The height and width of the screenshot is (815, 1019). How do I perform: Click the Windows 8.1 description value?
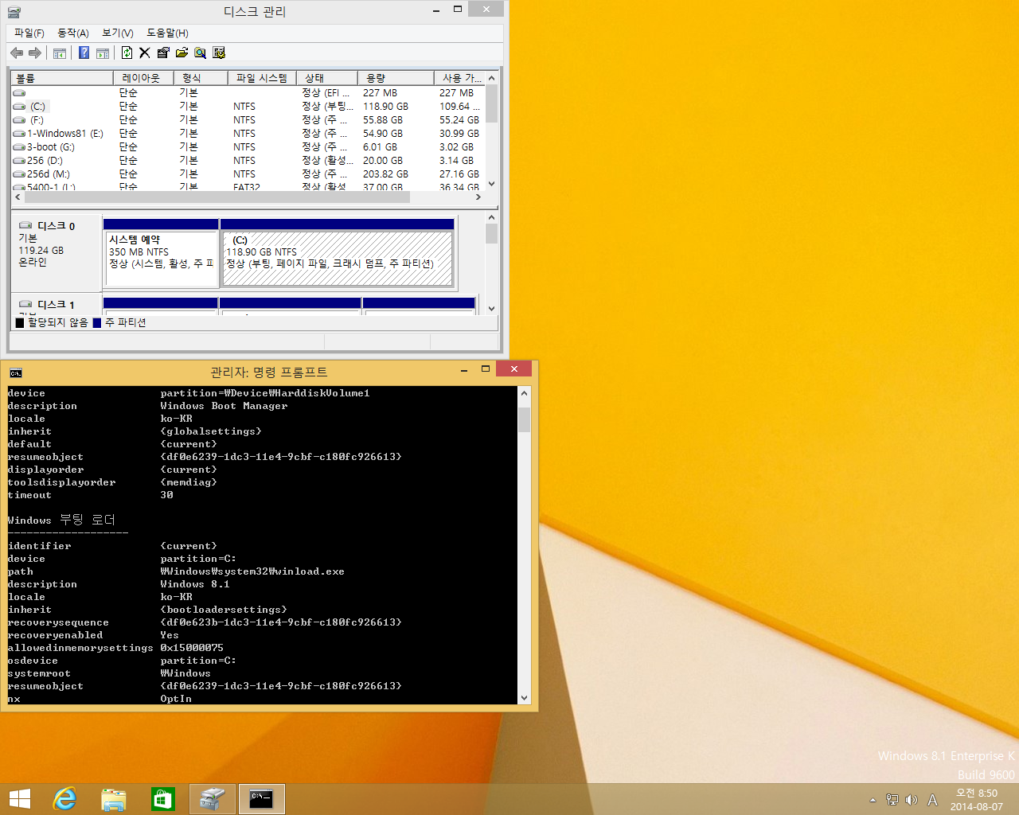(195, 584)
